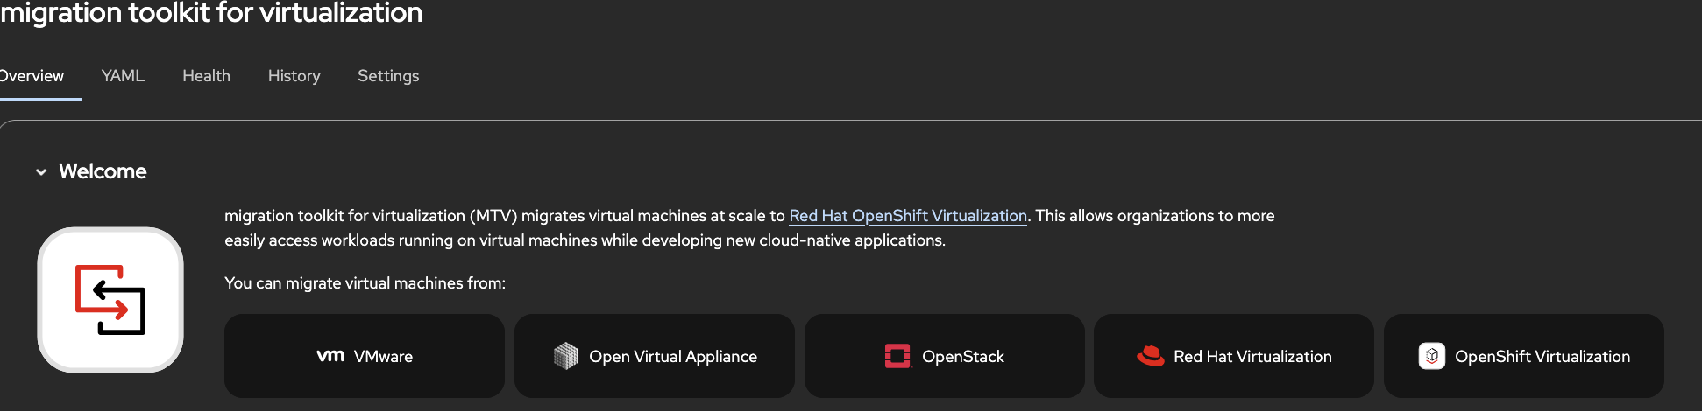Follow the Red Hat OpenShift Virtualization link
Viewport: 1702px width, 411px height.
click(907, 216)
